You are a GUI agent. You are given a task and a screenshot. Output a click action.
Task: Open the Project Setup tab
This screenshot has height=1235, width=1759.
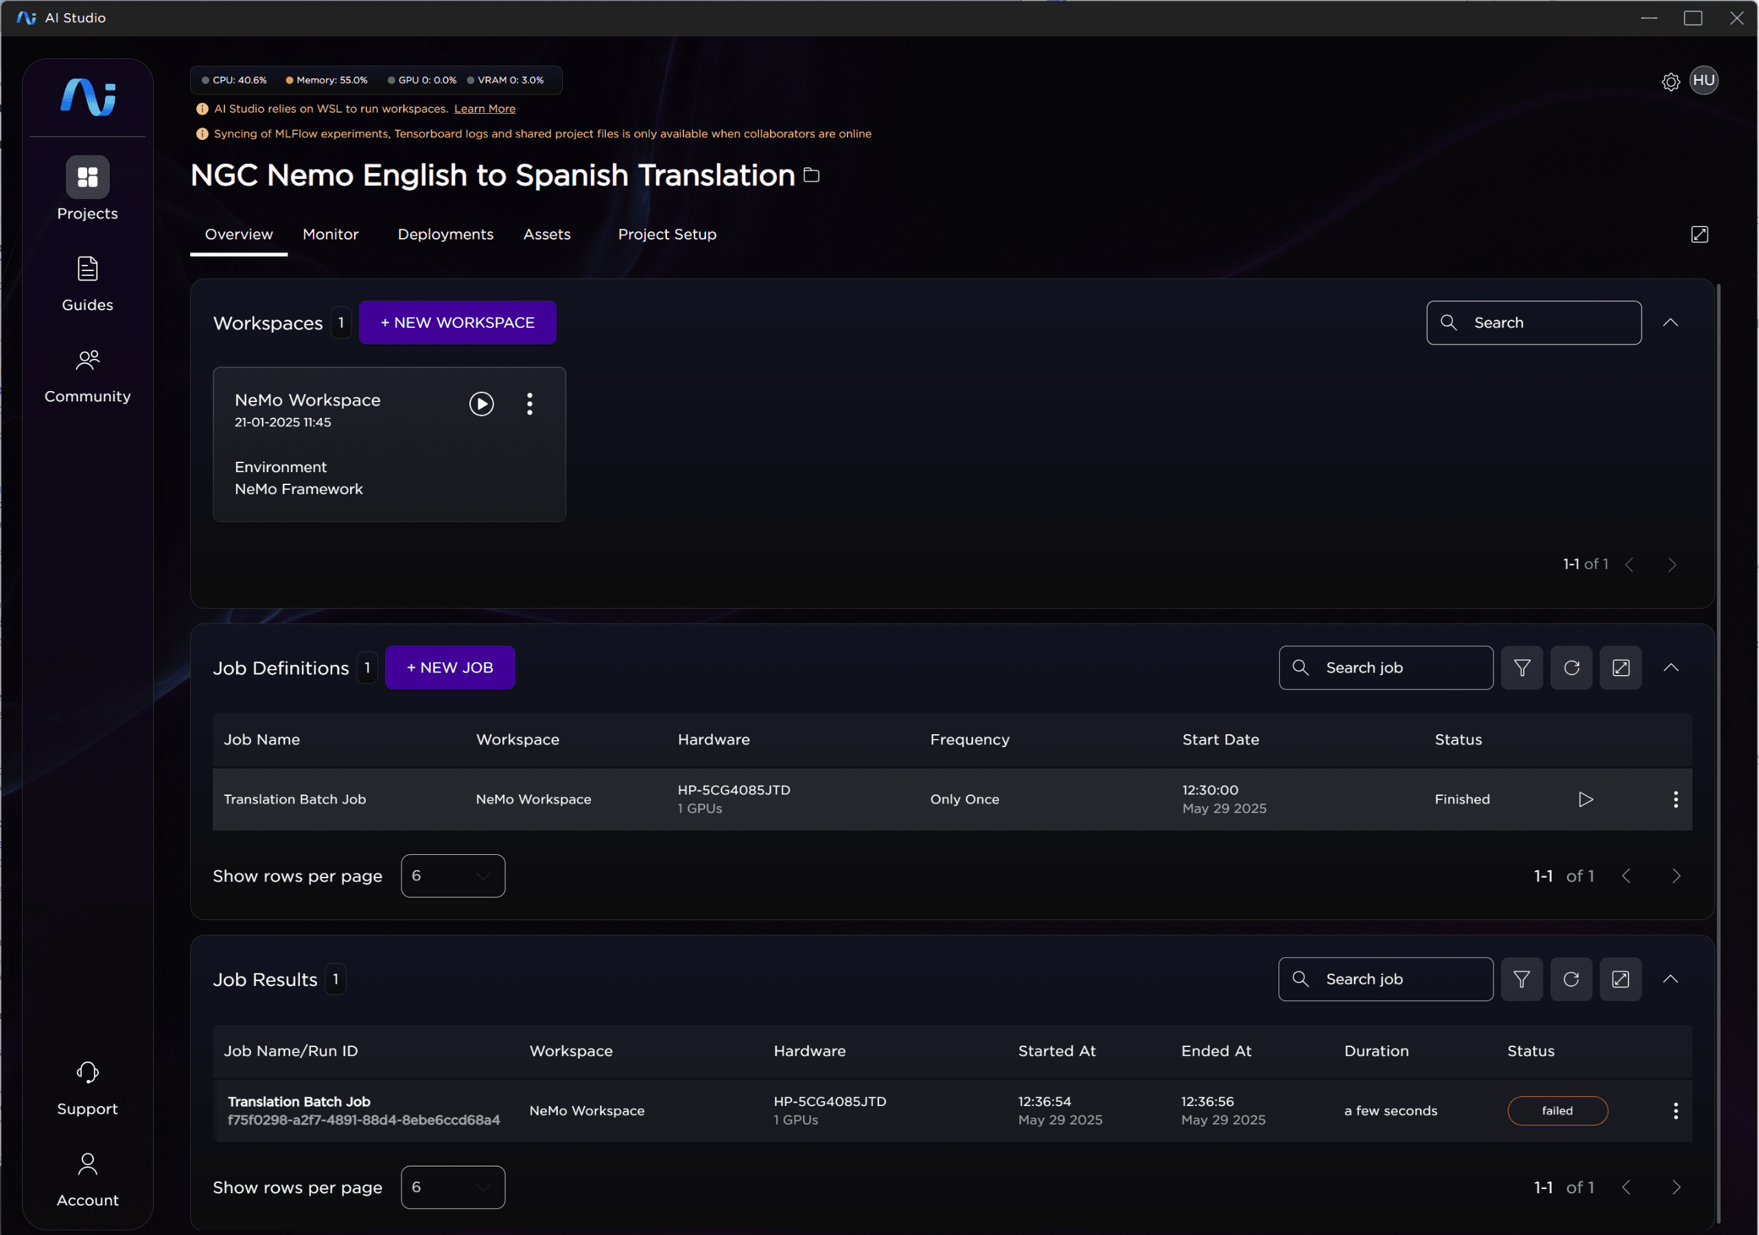click(666, 235)
